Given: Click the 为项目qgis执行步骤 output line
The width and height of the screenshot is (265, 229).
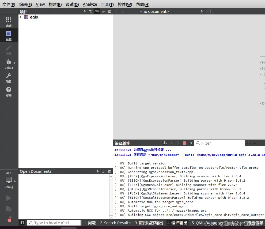Looking at the screenshot, I should tap(143, 150).
